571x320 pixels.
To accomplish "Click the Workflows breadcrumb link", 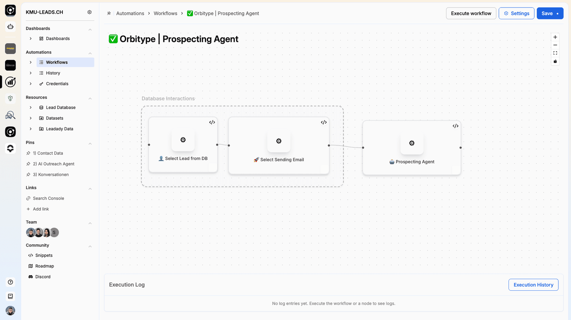I will pos(165,13).
